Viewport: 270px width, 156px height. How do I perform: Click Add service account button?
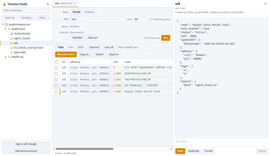[26, 151]
